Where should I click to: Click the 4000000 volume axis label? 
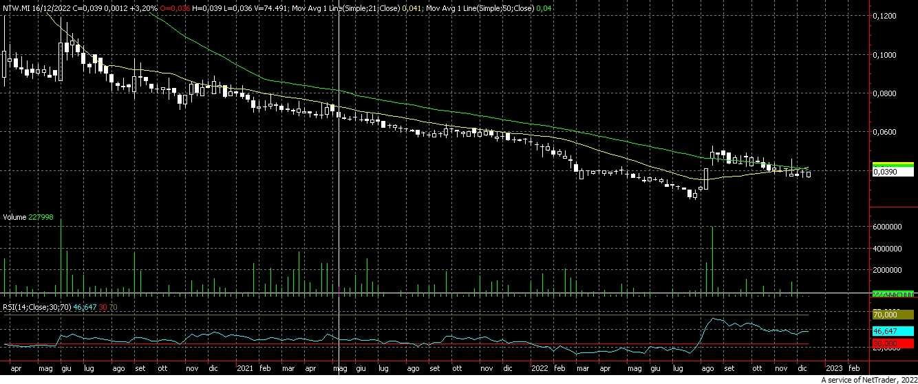point(888,248)
